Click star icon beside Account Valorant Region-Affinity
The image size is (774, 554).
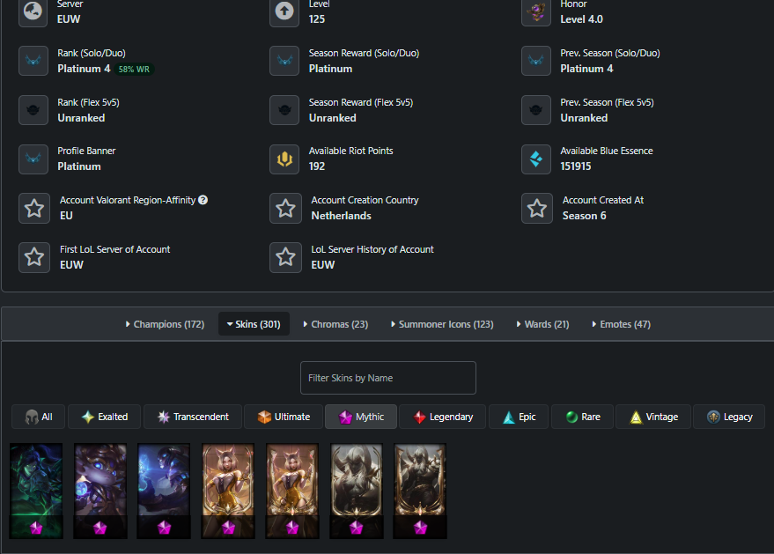pyautogui.click(x=34, y=208)
